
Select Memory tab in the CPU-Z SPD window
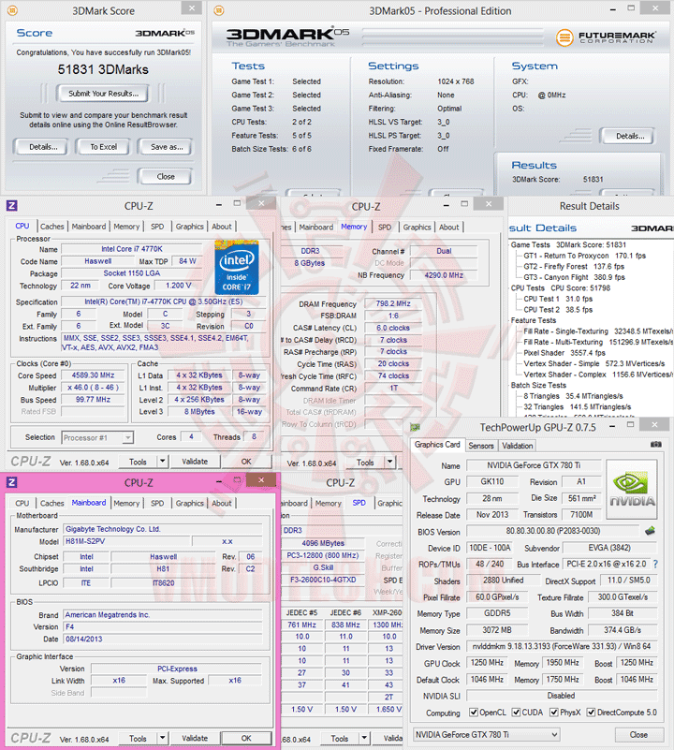point(329,503)
